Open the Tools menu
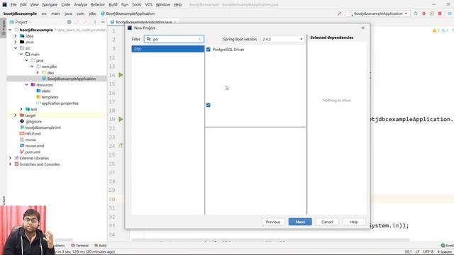 136,5
